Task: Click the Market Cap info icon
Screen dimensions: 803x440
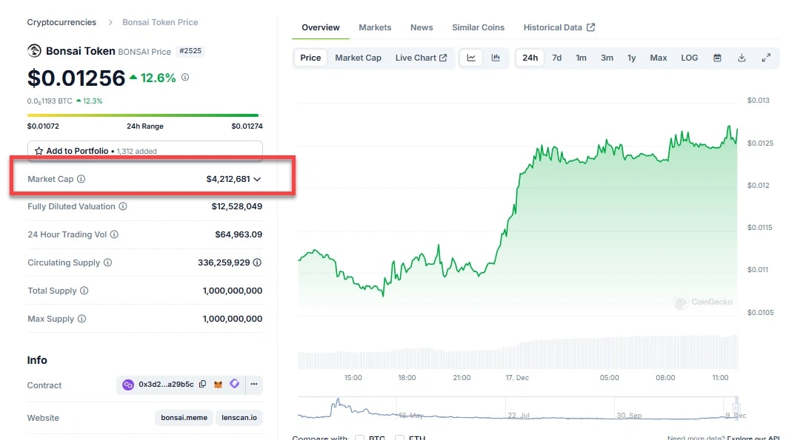Action: pyautogui.click(x=81, y=179)
